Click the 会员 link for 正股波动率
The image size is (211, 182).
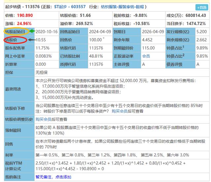[x=146, y=56]
